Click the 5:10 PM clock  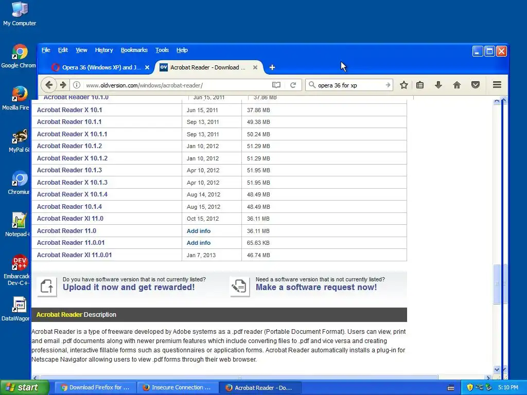pyautogui.click(x=508, y=388)
